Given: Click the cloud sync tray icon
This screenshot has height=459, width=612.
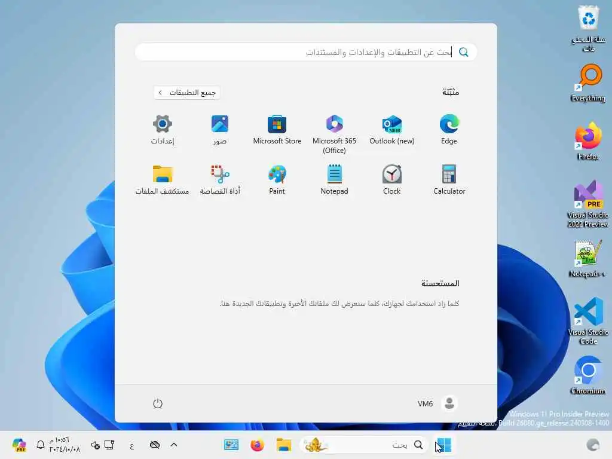Looking at the screenshot, I should coord(155,445).
